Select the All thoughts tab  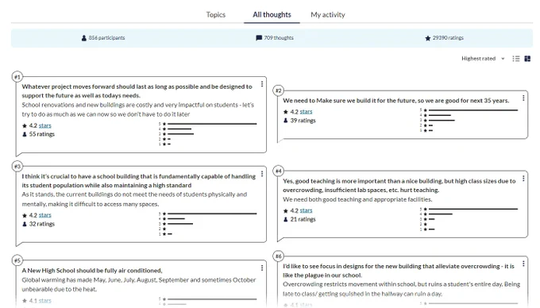click(272, 14)
